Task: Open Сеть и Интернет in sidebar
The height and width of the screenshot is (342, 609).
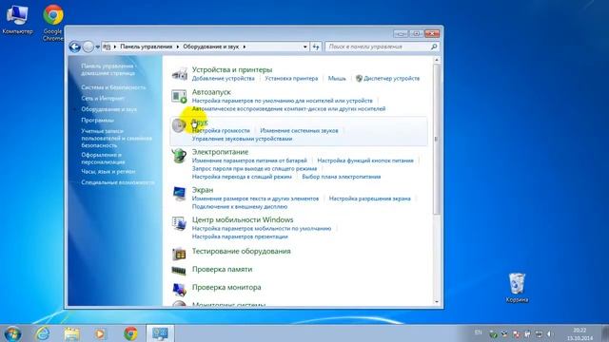Action: coord(103,99)
